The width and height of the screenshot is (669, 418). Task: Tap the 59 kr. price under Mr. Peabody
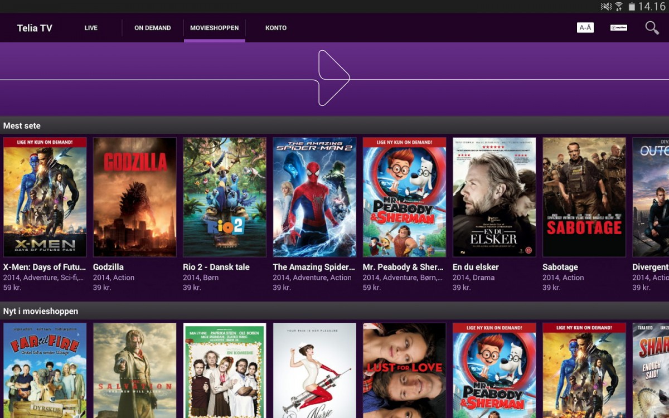pyautogui.click(x=372, y=288)
